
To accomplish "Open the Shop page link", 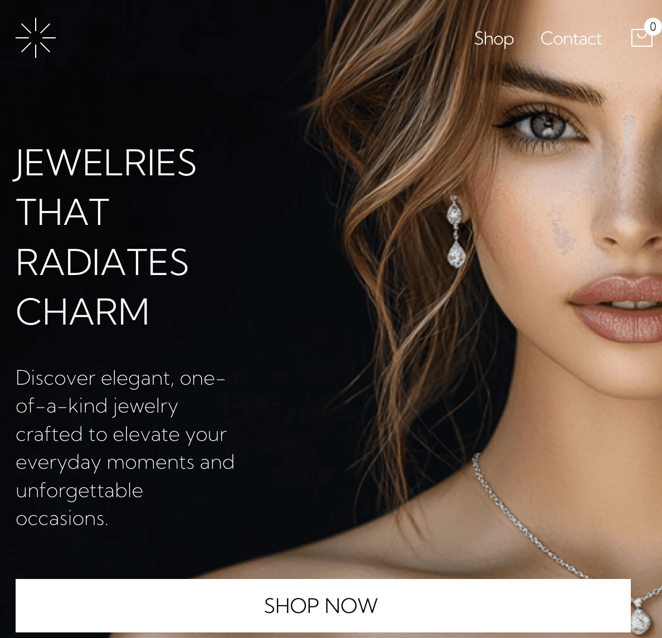I will click(x=494, y=39).
